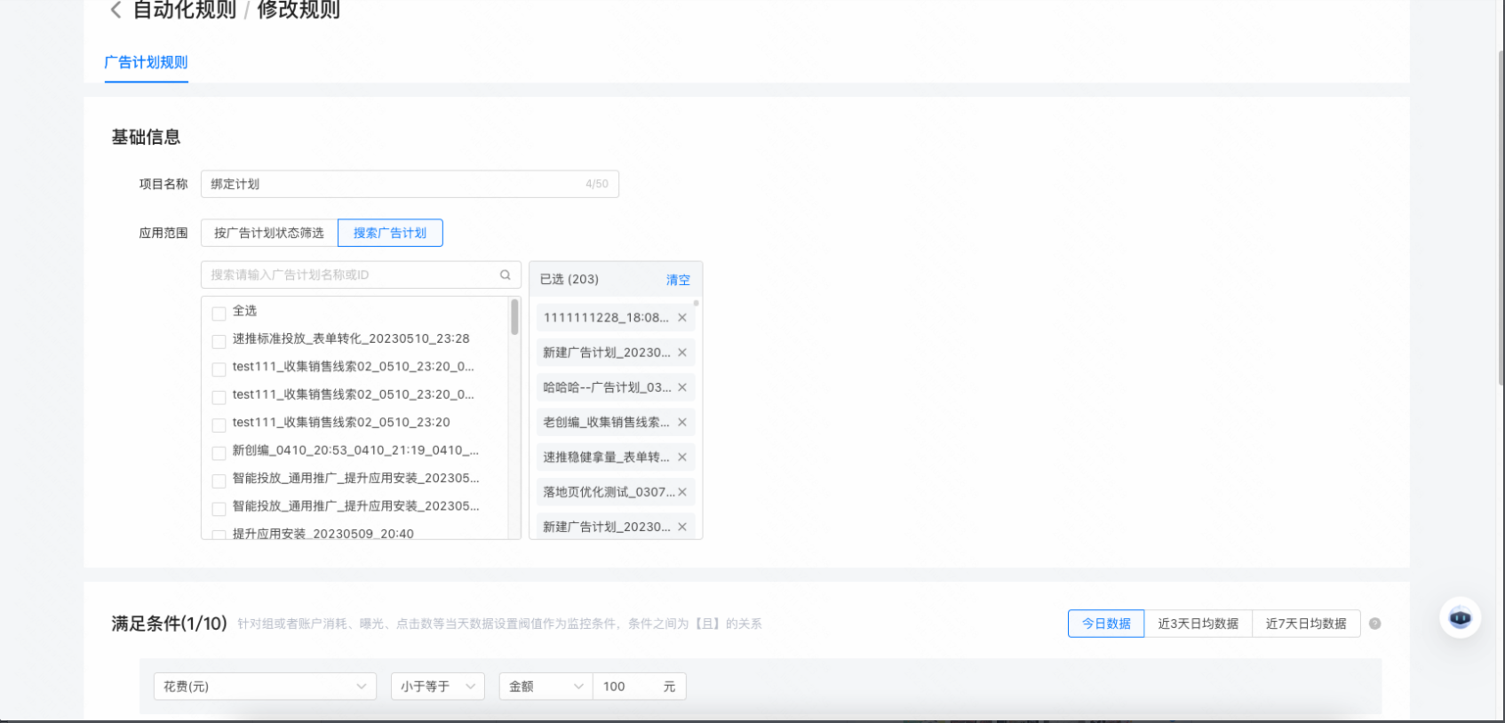Check the 全选 checkbox
This screenshot has height=723, width=1505.
tap(219, 313)
